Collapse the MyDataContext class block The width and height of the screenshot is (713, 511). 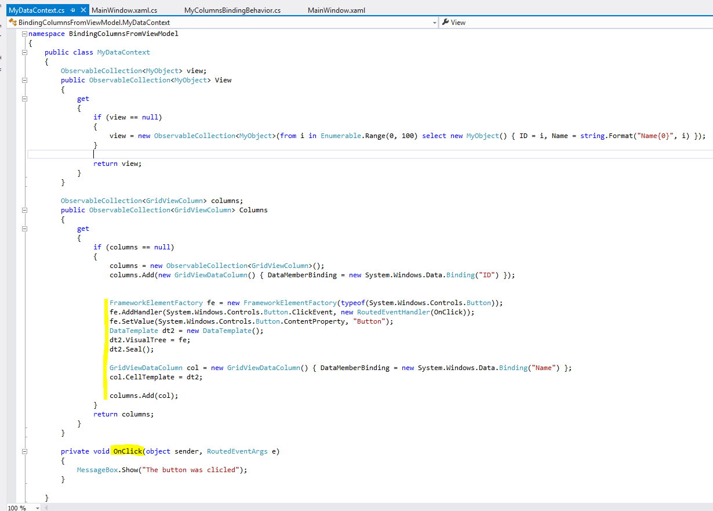[24, 52]
